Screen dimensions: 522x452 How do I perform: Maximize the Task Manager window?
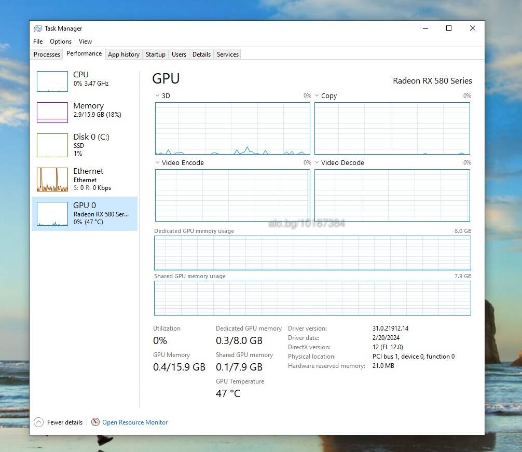point(449,29)
